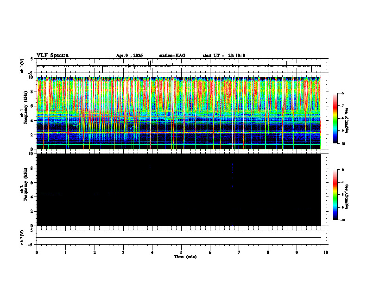Click the ch.1 "Frequency (kHz)" axis label
Screen dimensions: 367x283
[26, 108]
